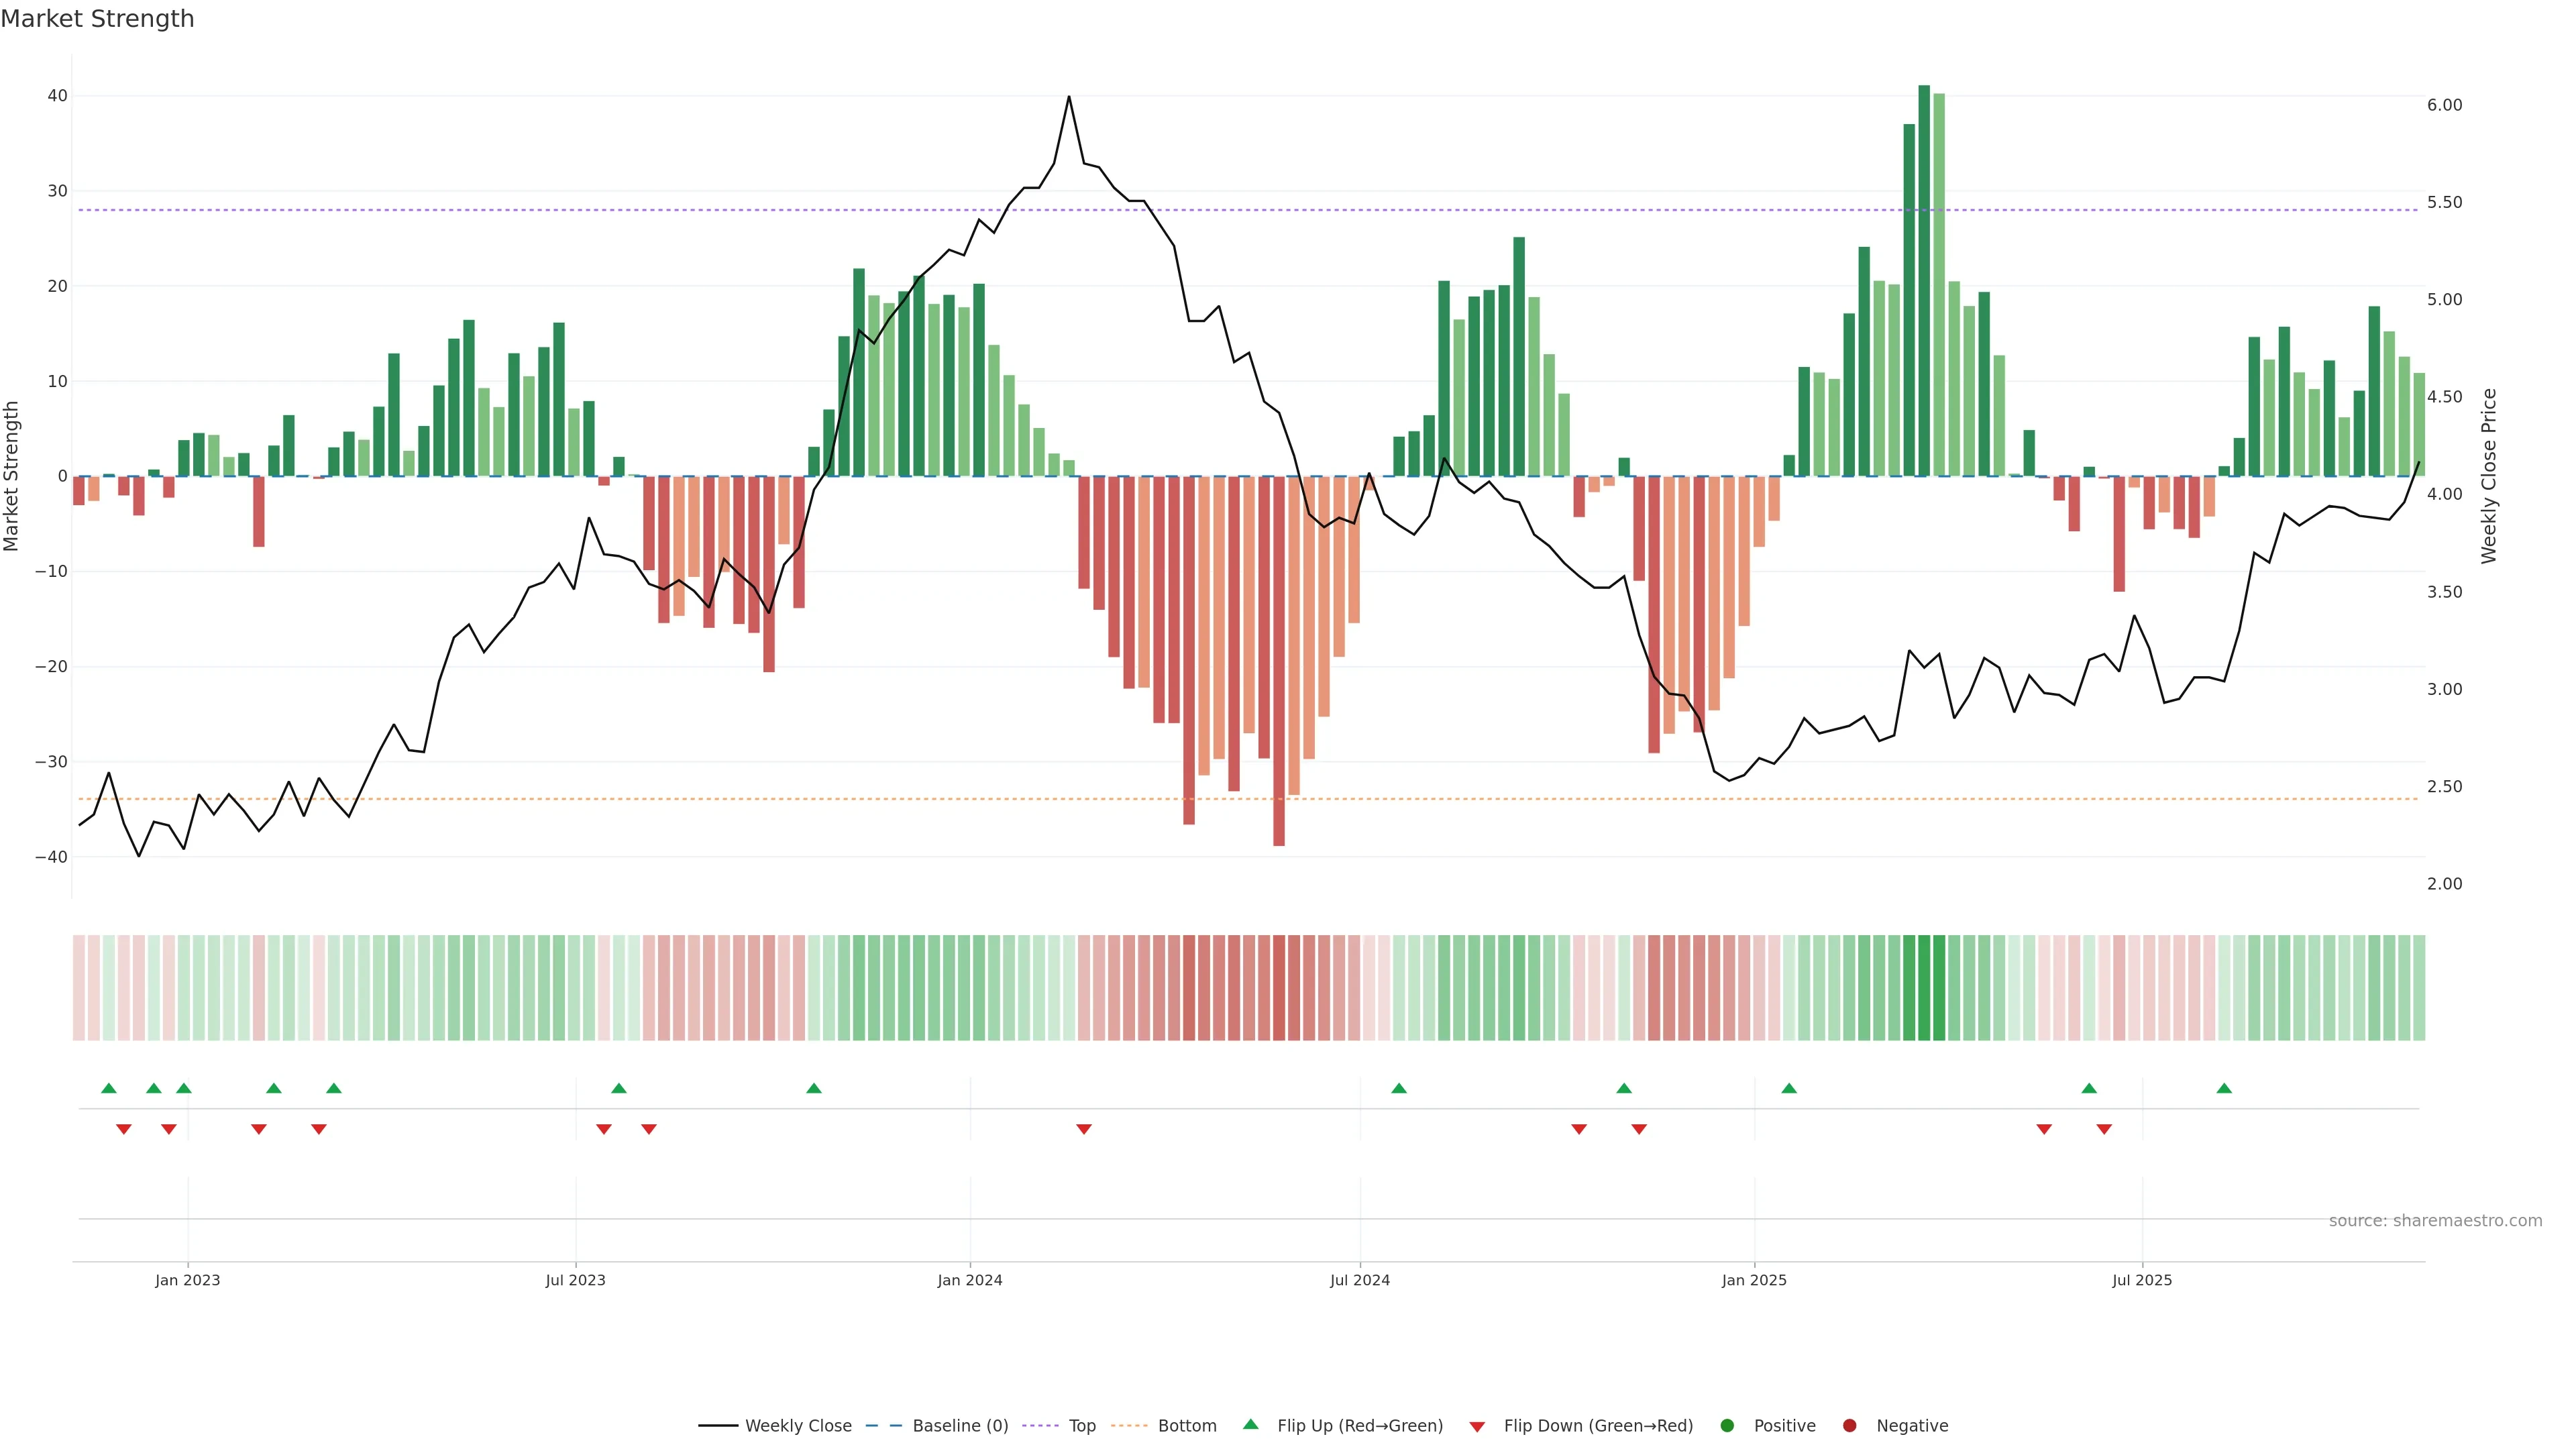Click the Positive green circle legend icon
The height and width of the screenshot is (1449, 2576).
(x=1727, y=1426)
